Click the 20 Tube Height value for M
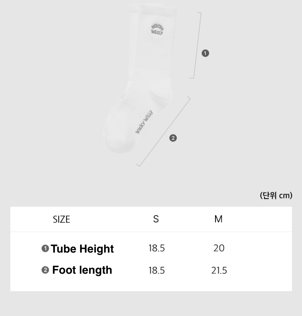The image size is (302, 316). coord(219,248)
